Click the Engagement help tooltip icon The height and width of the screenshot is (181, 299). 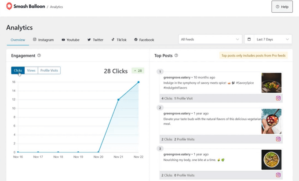[x=39, y=55]
